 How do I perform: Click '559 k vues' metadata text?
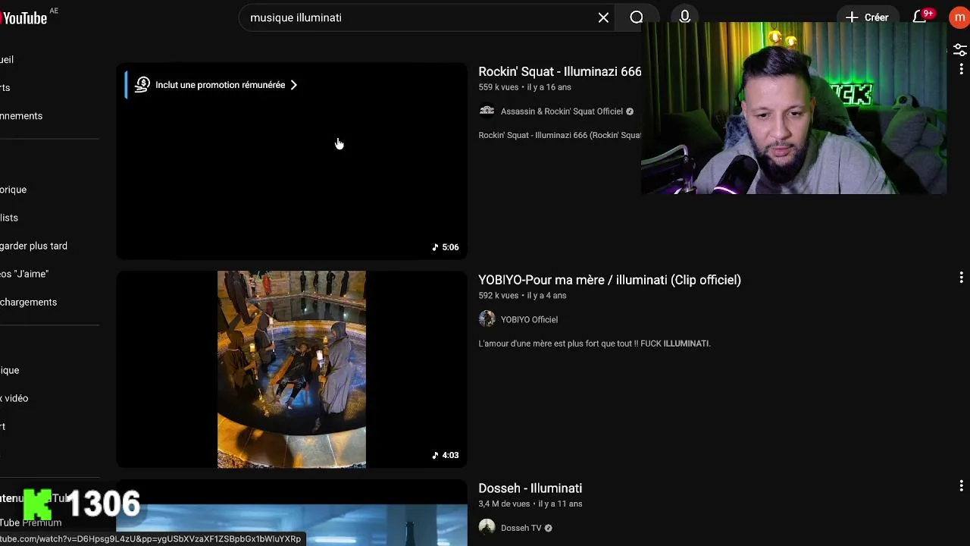tap(499, 87)
